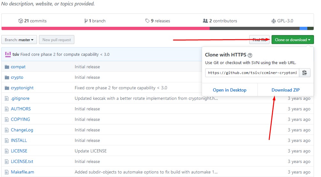321x177 pixels.
Task: Click the ChangeLog file icon
Action: pyautogui.click(x=7, y=130)
